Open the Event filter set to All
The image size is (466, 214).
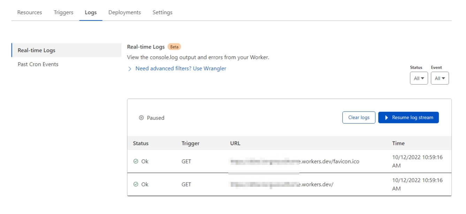click(440, 78)
